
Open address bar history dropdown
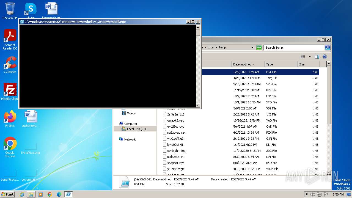click(252, 48)
